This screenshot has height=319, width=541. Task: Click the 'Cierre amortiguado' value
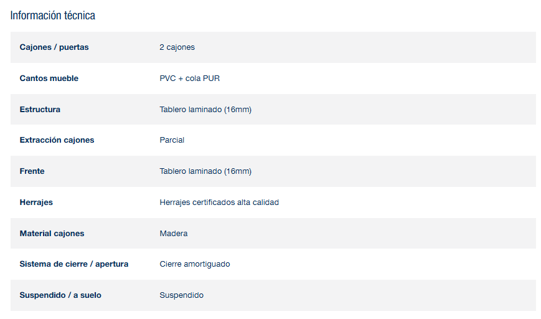point(195,264)
